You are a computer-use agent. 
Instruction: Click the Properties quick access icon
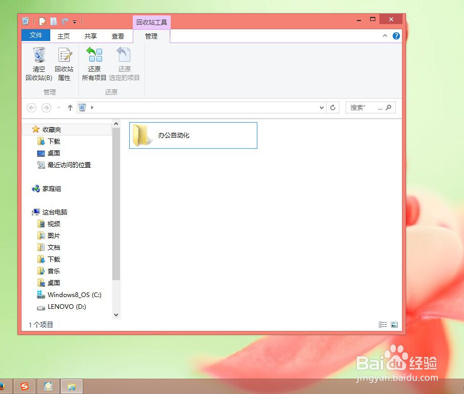click(43, 22)
